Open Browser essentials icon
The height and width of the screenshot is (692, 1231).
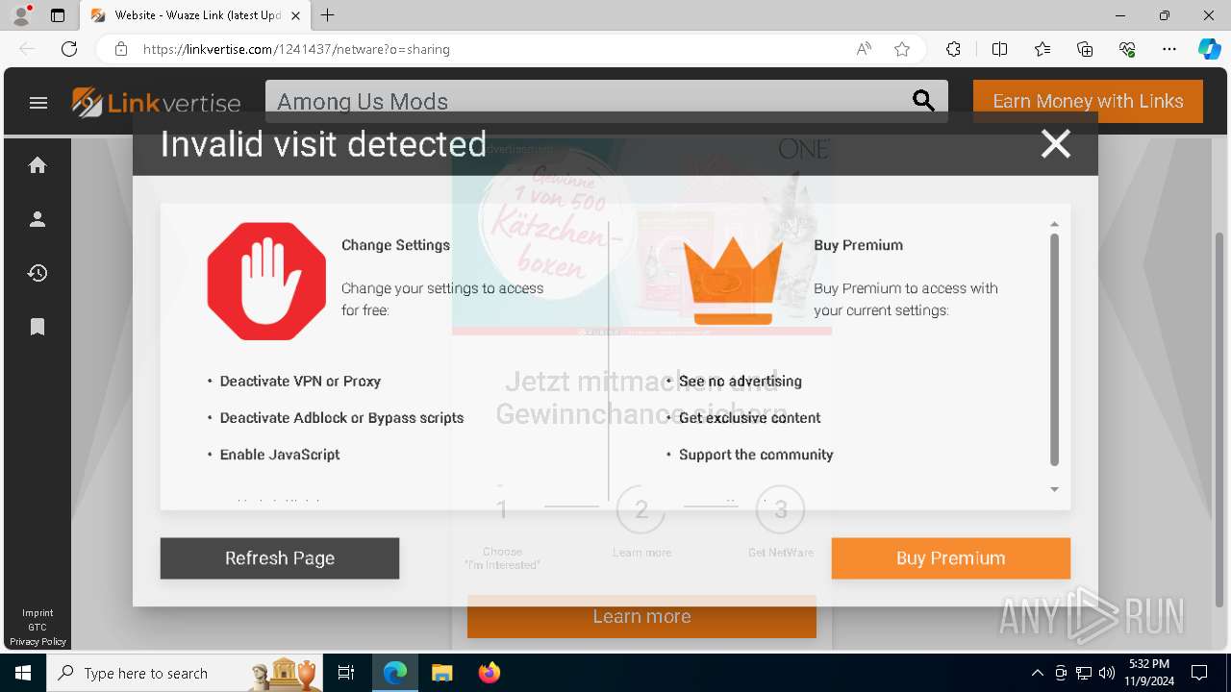point(1127,49)
